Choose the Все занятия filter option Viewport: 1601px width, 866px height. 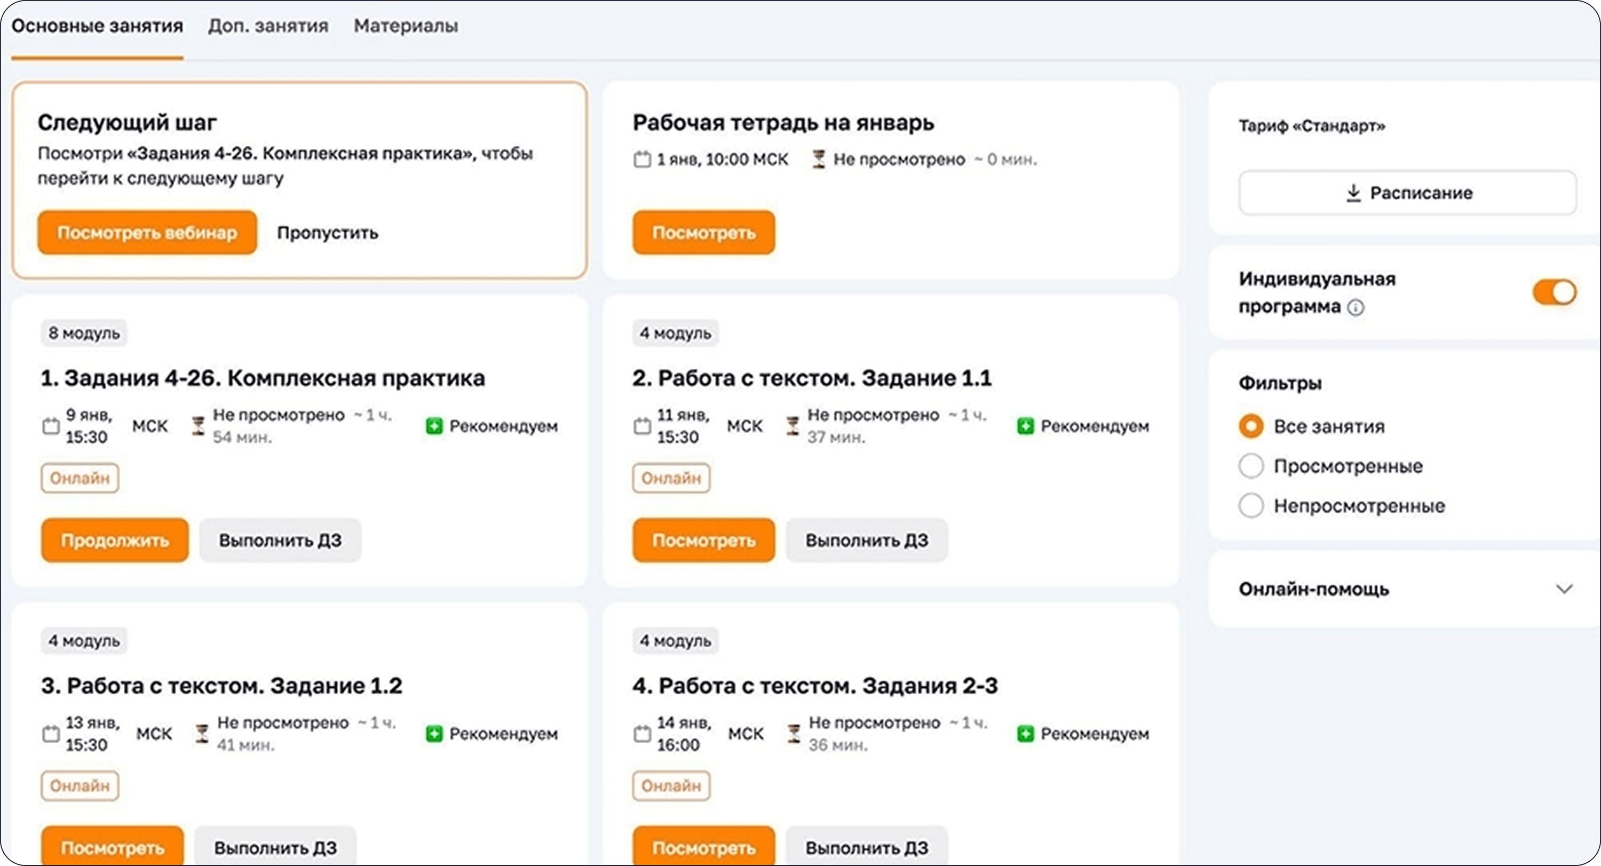1250,426
